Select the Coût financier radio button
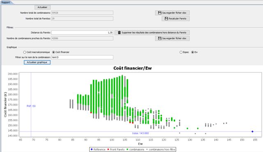The width and height of the screenshot is (263, 152). click(x=53, y=52)
